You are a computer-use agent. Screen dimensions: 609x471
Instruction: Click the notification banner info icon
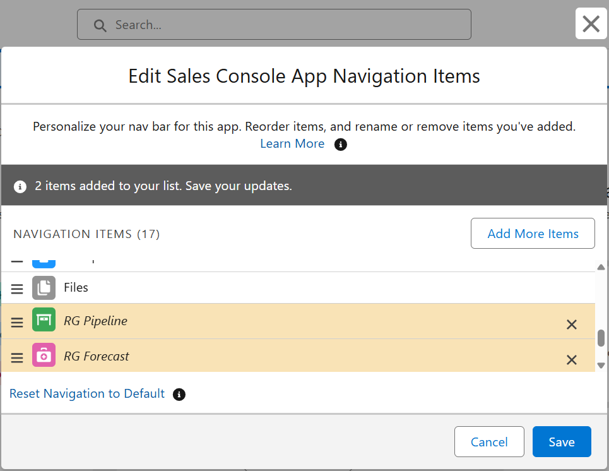pyautogui.click(x=20, y=187)
